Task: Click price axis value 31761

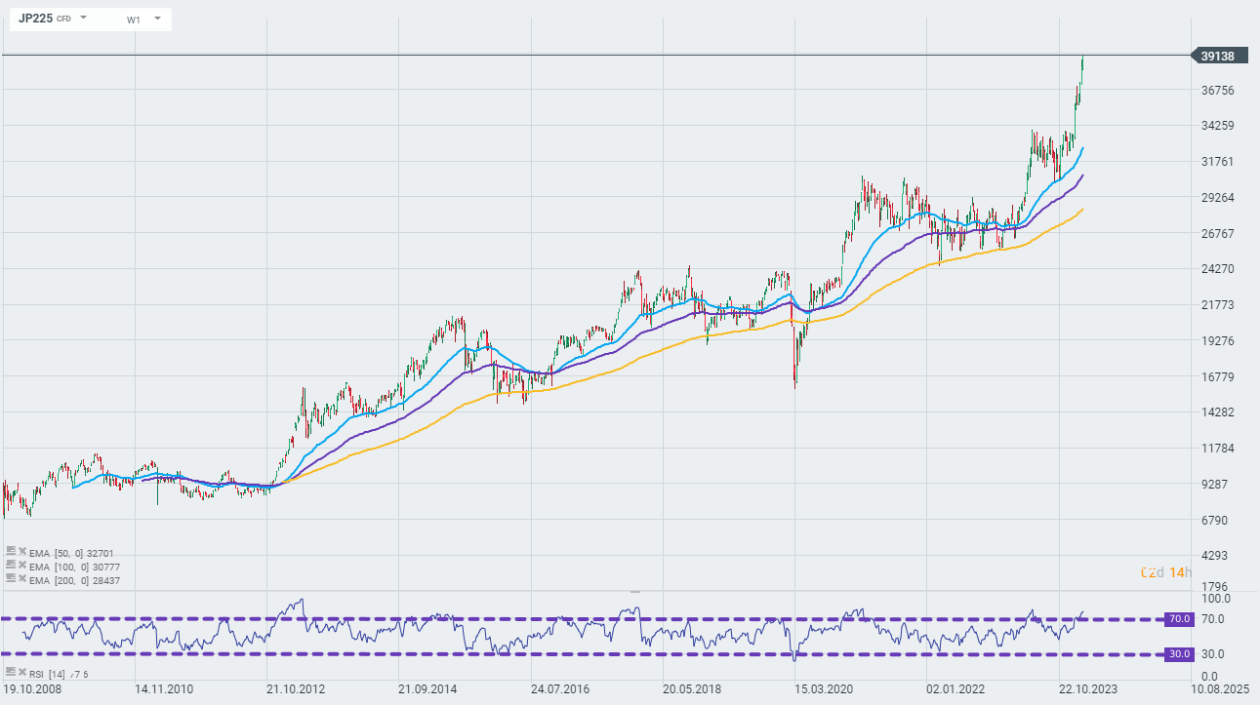Action: (1216, 162)
